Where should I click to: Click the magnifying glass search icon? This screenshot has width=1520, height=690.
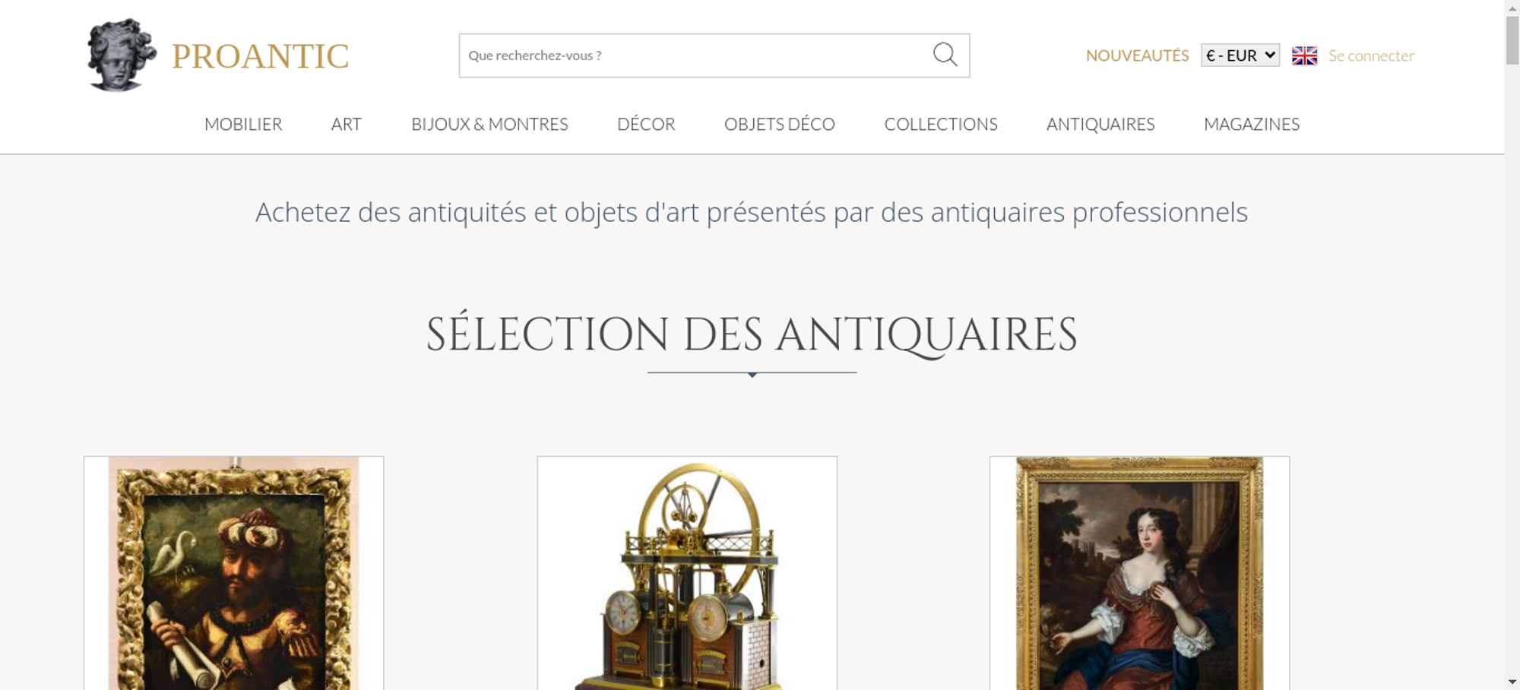tap(945, 55)
